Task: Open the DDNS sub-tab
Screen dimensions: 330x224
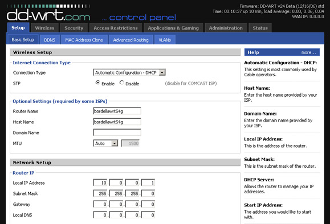Action: click(x=50, y=40)
